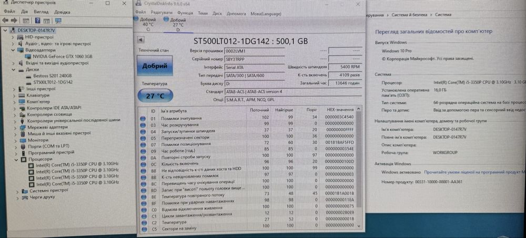Expand the Порти (COM та LPT) node
Screen dimensions: 526x238
[x=15, y=147]
